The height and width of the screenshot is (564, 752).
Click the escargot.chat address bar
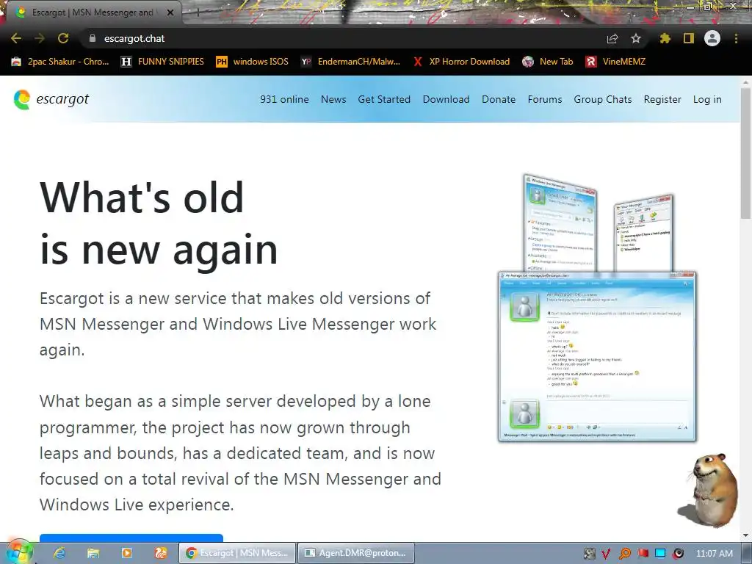pyautogui.click(x=345, y=38)
